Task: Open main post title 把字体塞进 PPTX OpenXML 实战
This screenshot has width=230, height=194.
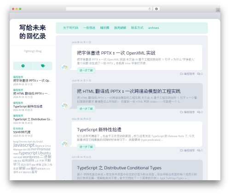Action: (x=116, y=53)
